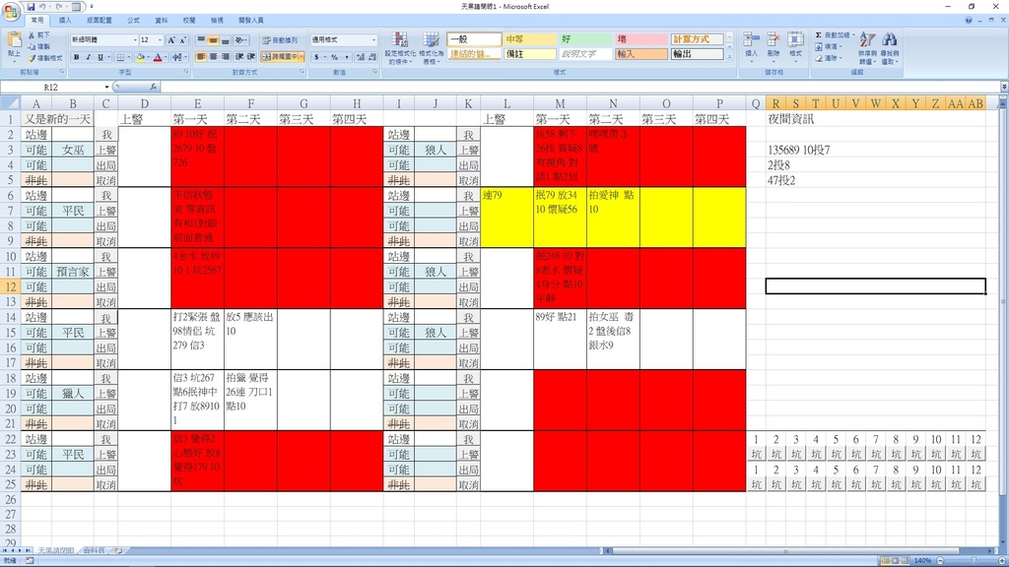The image size is (1009, 567).
Task: Open Clear menu (清除)
Action: [828, 58]
